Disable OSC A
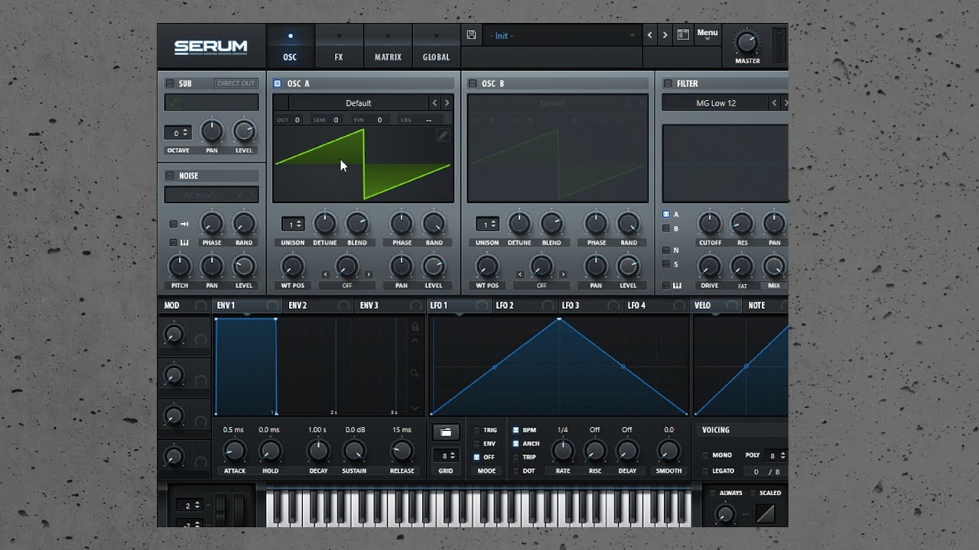The height and width of the screenshot is (550, 979). (278, 83)
